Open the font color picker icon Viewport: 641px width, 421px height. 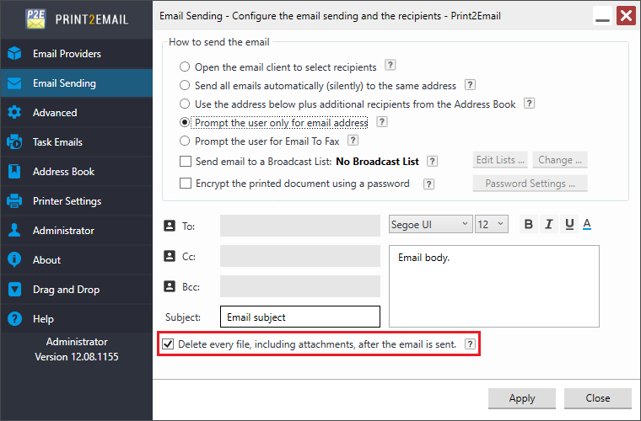[587, 224]
